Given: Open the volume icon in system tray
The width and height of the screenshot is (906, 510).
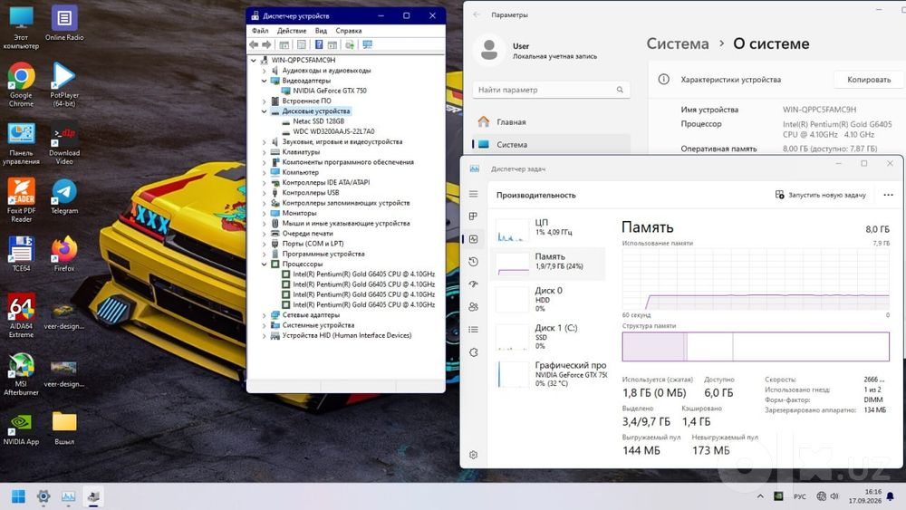Looking at the screenshot, I should coord(834,496).
